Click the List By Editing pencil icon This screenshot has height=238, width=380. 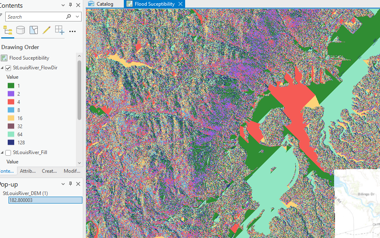46,30
